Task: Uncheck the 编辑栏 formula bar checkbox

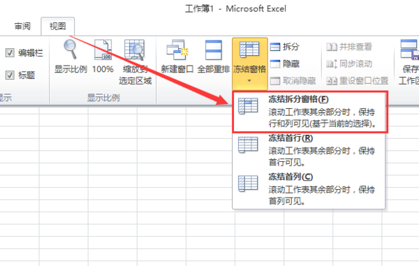Action: pos(10,52)
